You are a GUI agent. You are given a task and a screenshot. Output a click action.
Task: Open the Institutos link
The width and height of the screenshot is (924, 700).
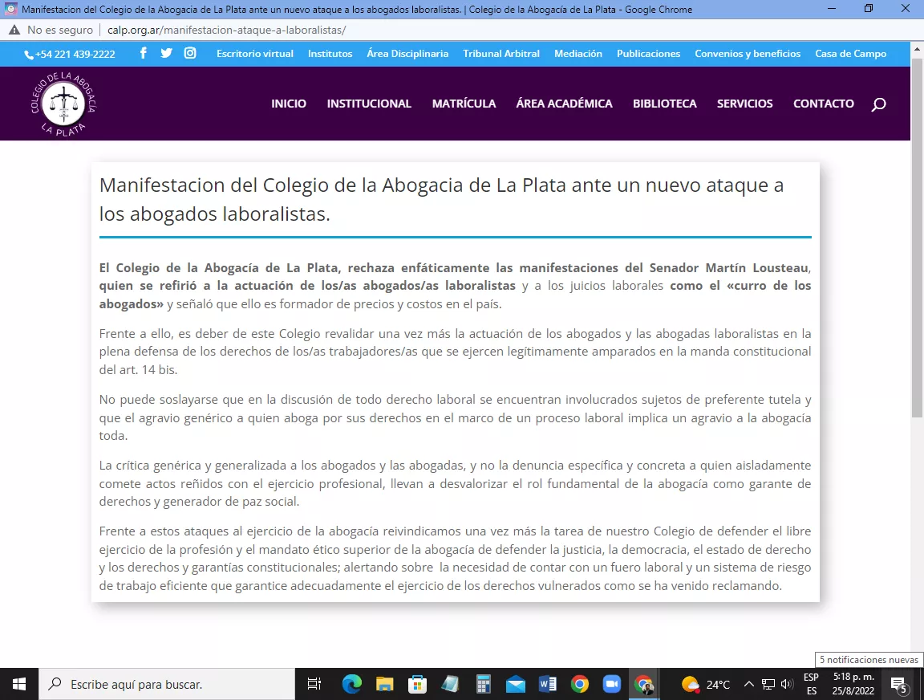[x=330, y=54]
